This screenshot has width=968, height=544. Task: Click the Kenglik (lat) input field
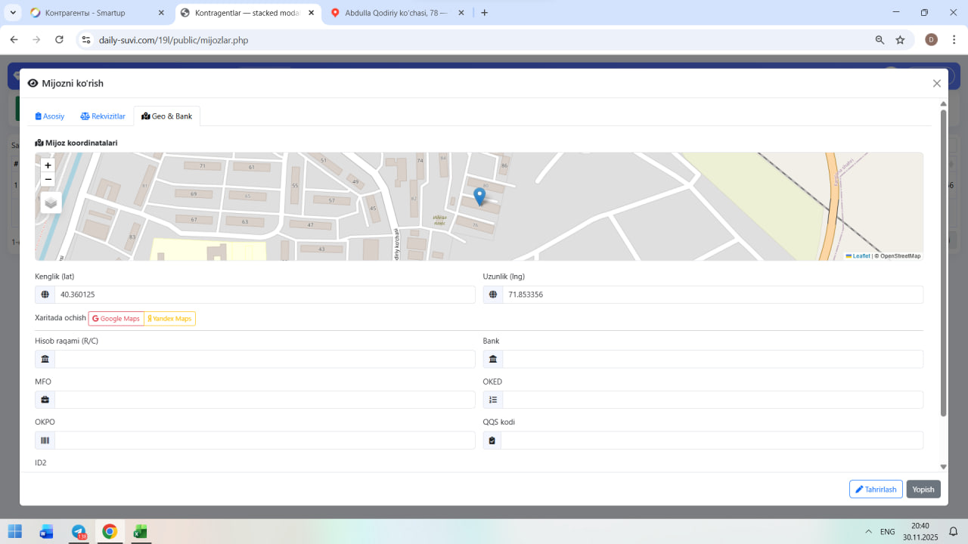tap(264, 295)
